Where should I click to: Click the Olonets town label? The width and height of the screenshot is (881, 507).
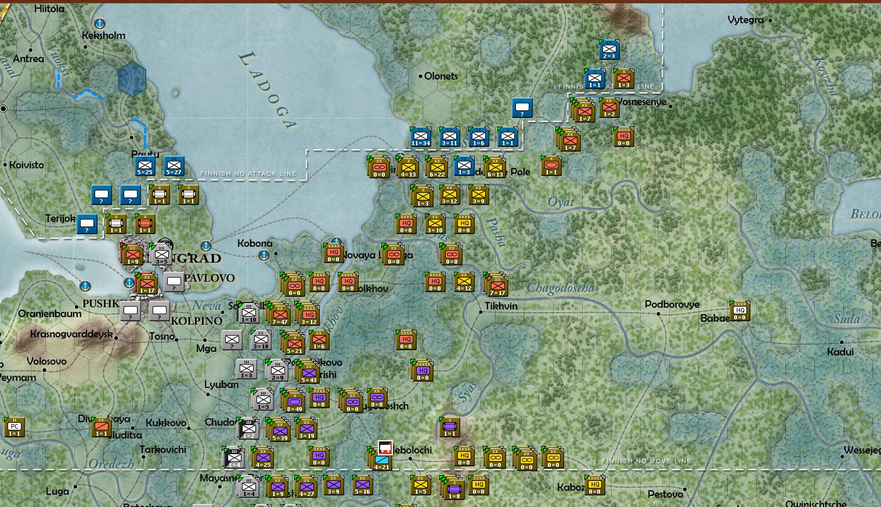(x=441, y=76)
